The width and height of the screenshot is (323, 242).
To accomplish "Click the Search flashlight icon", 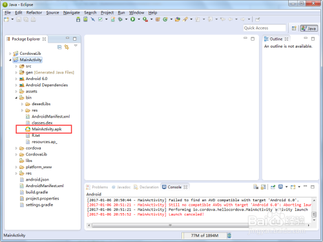I will click(185, 19).
